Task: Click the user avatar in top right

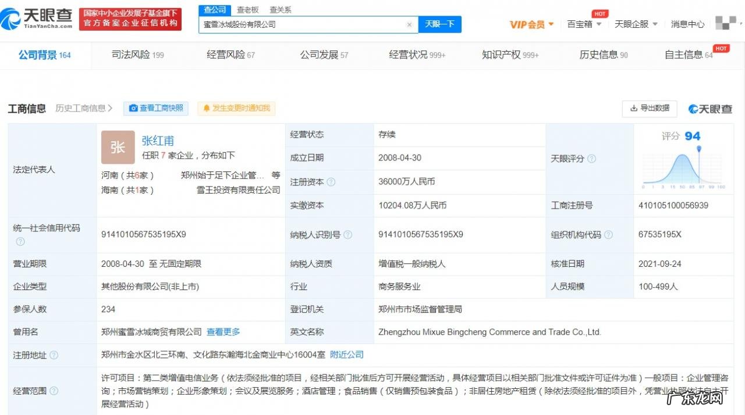Action: [725, 24]
